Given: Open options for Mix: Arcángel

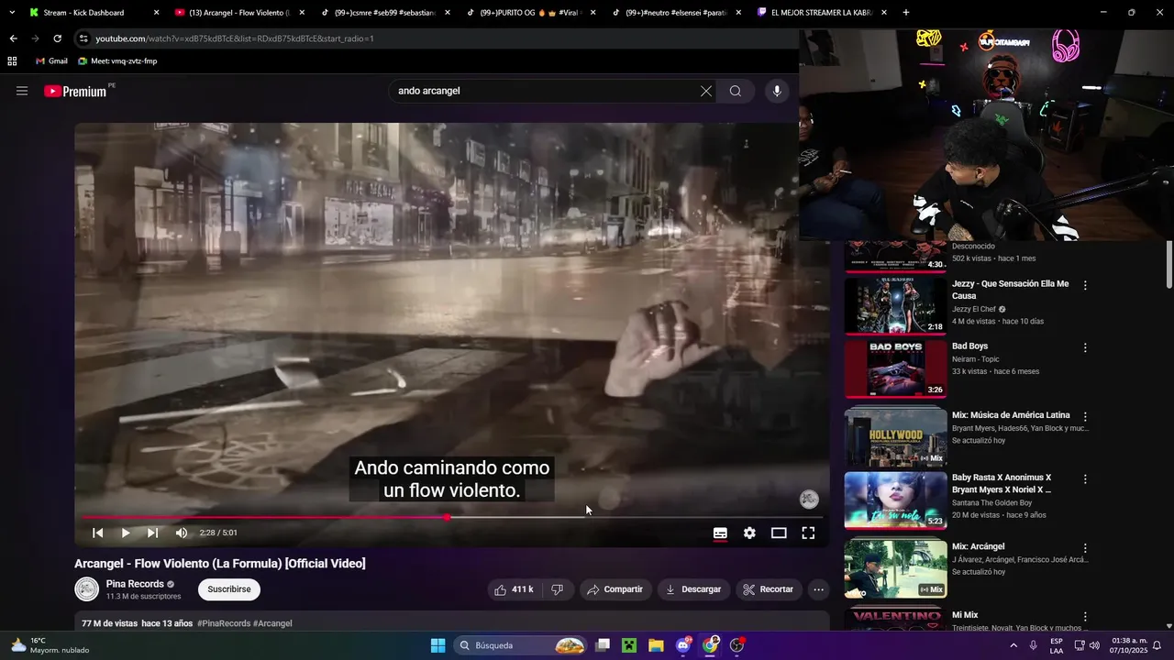Looking at the screenshot, I should click(x=1085, y=548).
